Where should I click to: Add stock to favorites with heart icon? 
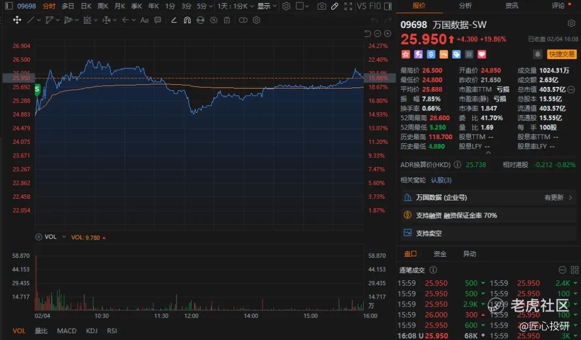tap(481, 54)
